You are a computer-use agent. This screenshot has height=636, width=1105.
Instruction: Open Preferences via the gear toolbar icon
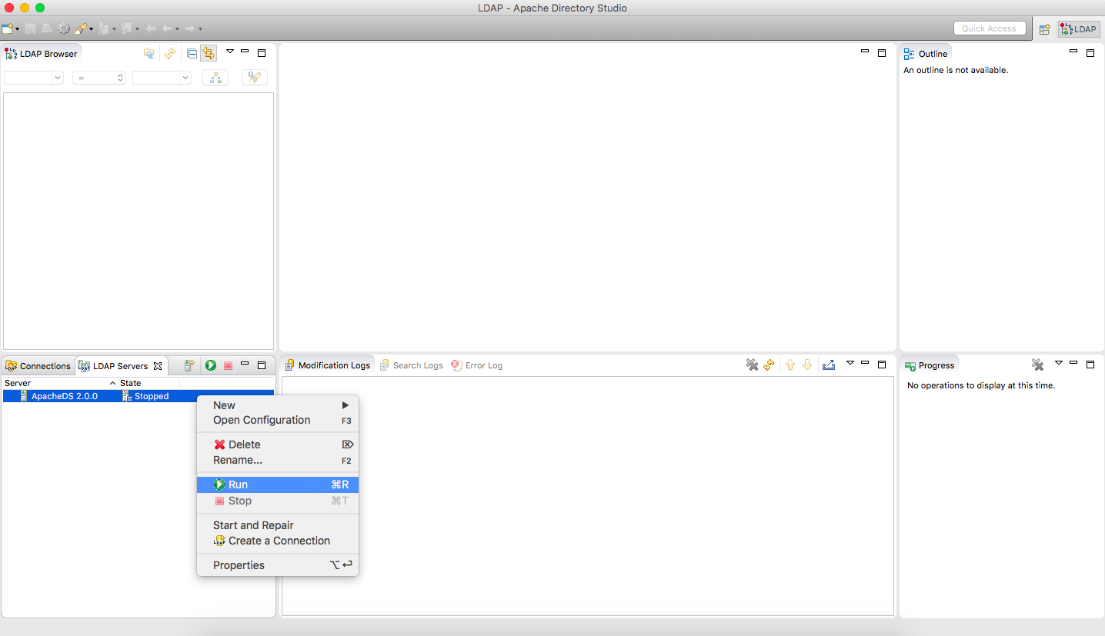pyautogui.click(x=64, y=28)
